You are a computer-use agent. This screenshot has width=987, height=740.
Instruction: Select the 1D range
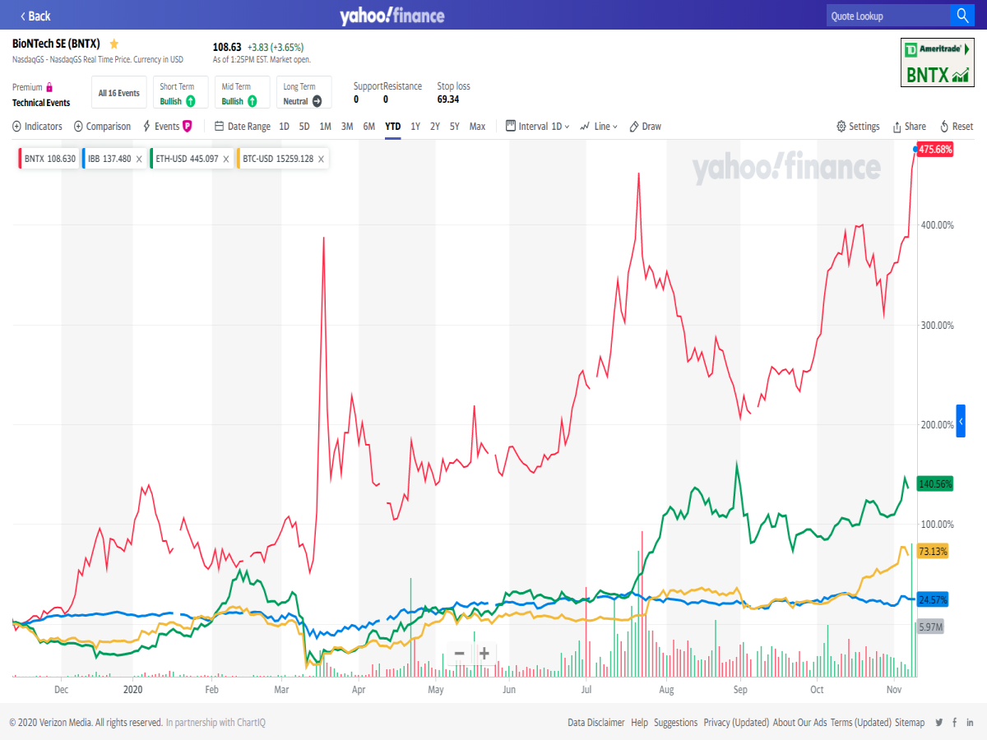tap(285, 127)
